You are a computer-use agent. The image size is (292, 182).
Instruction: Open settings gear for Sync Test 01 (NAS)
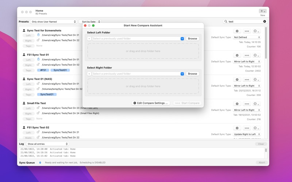[237, 79]
